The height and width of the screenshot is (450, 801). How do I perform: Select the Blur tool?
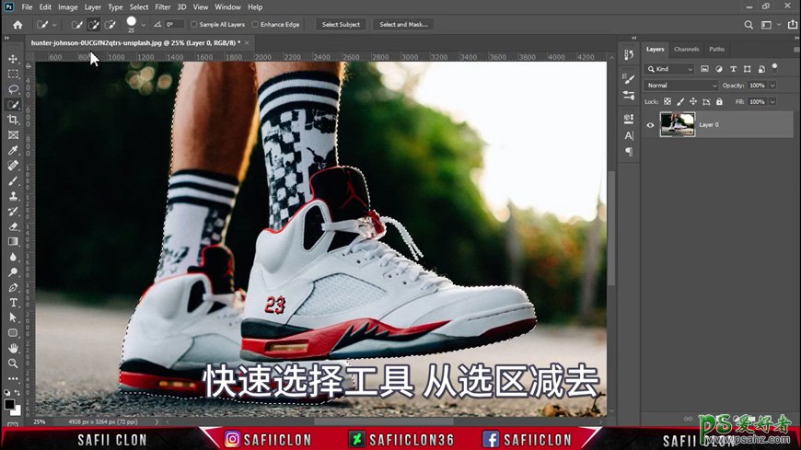click(x=13, y=257)
